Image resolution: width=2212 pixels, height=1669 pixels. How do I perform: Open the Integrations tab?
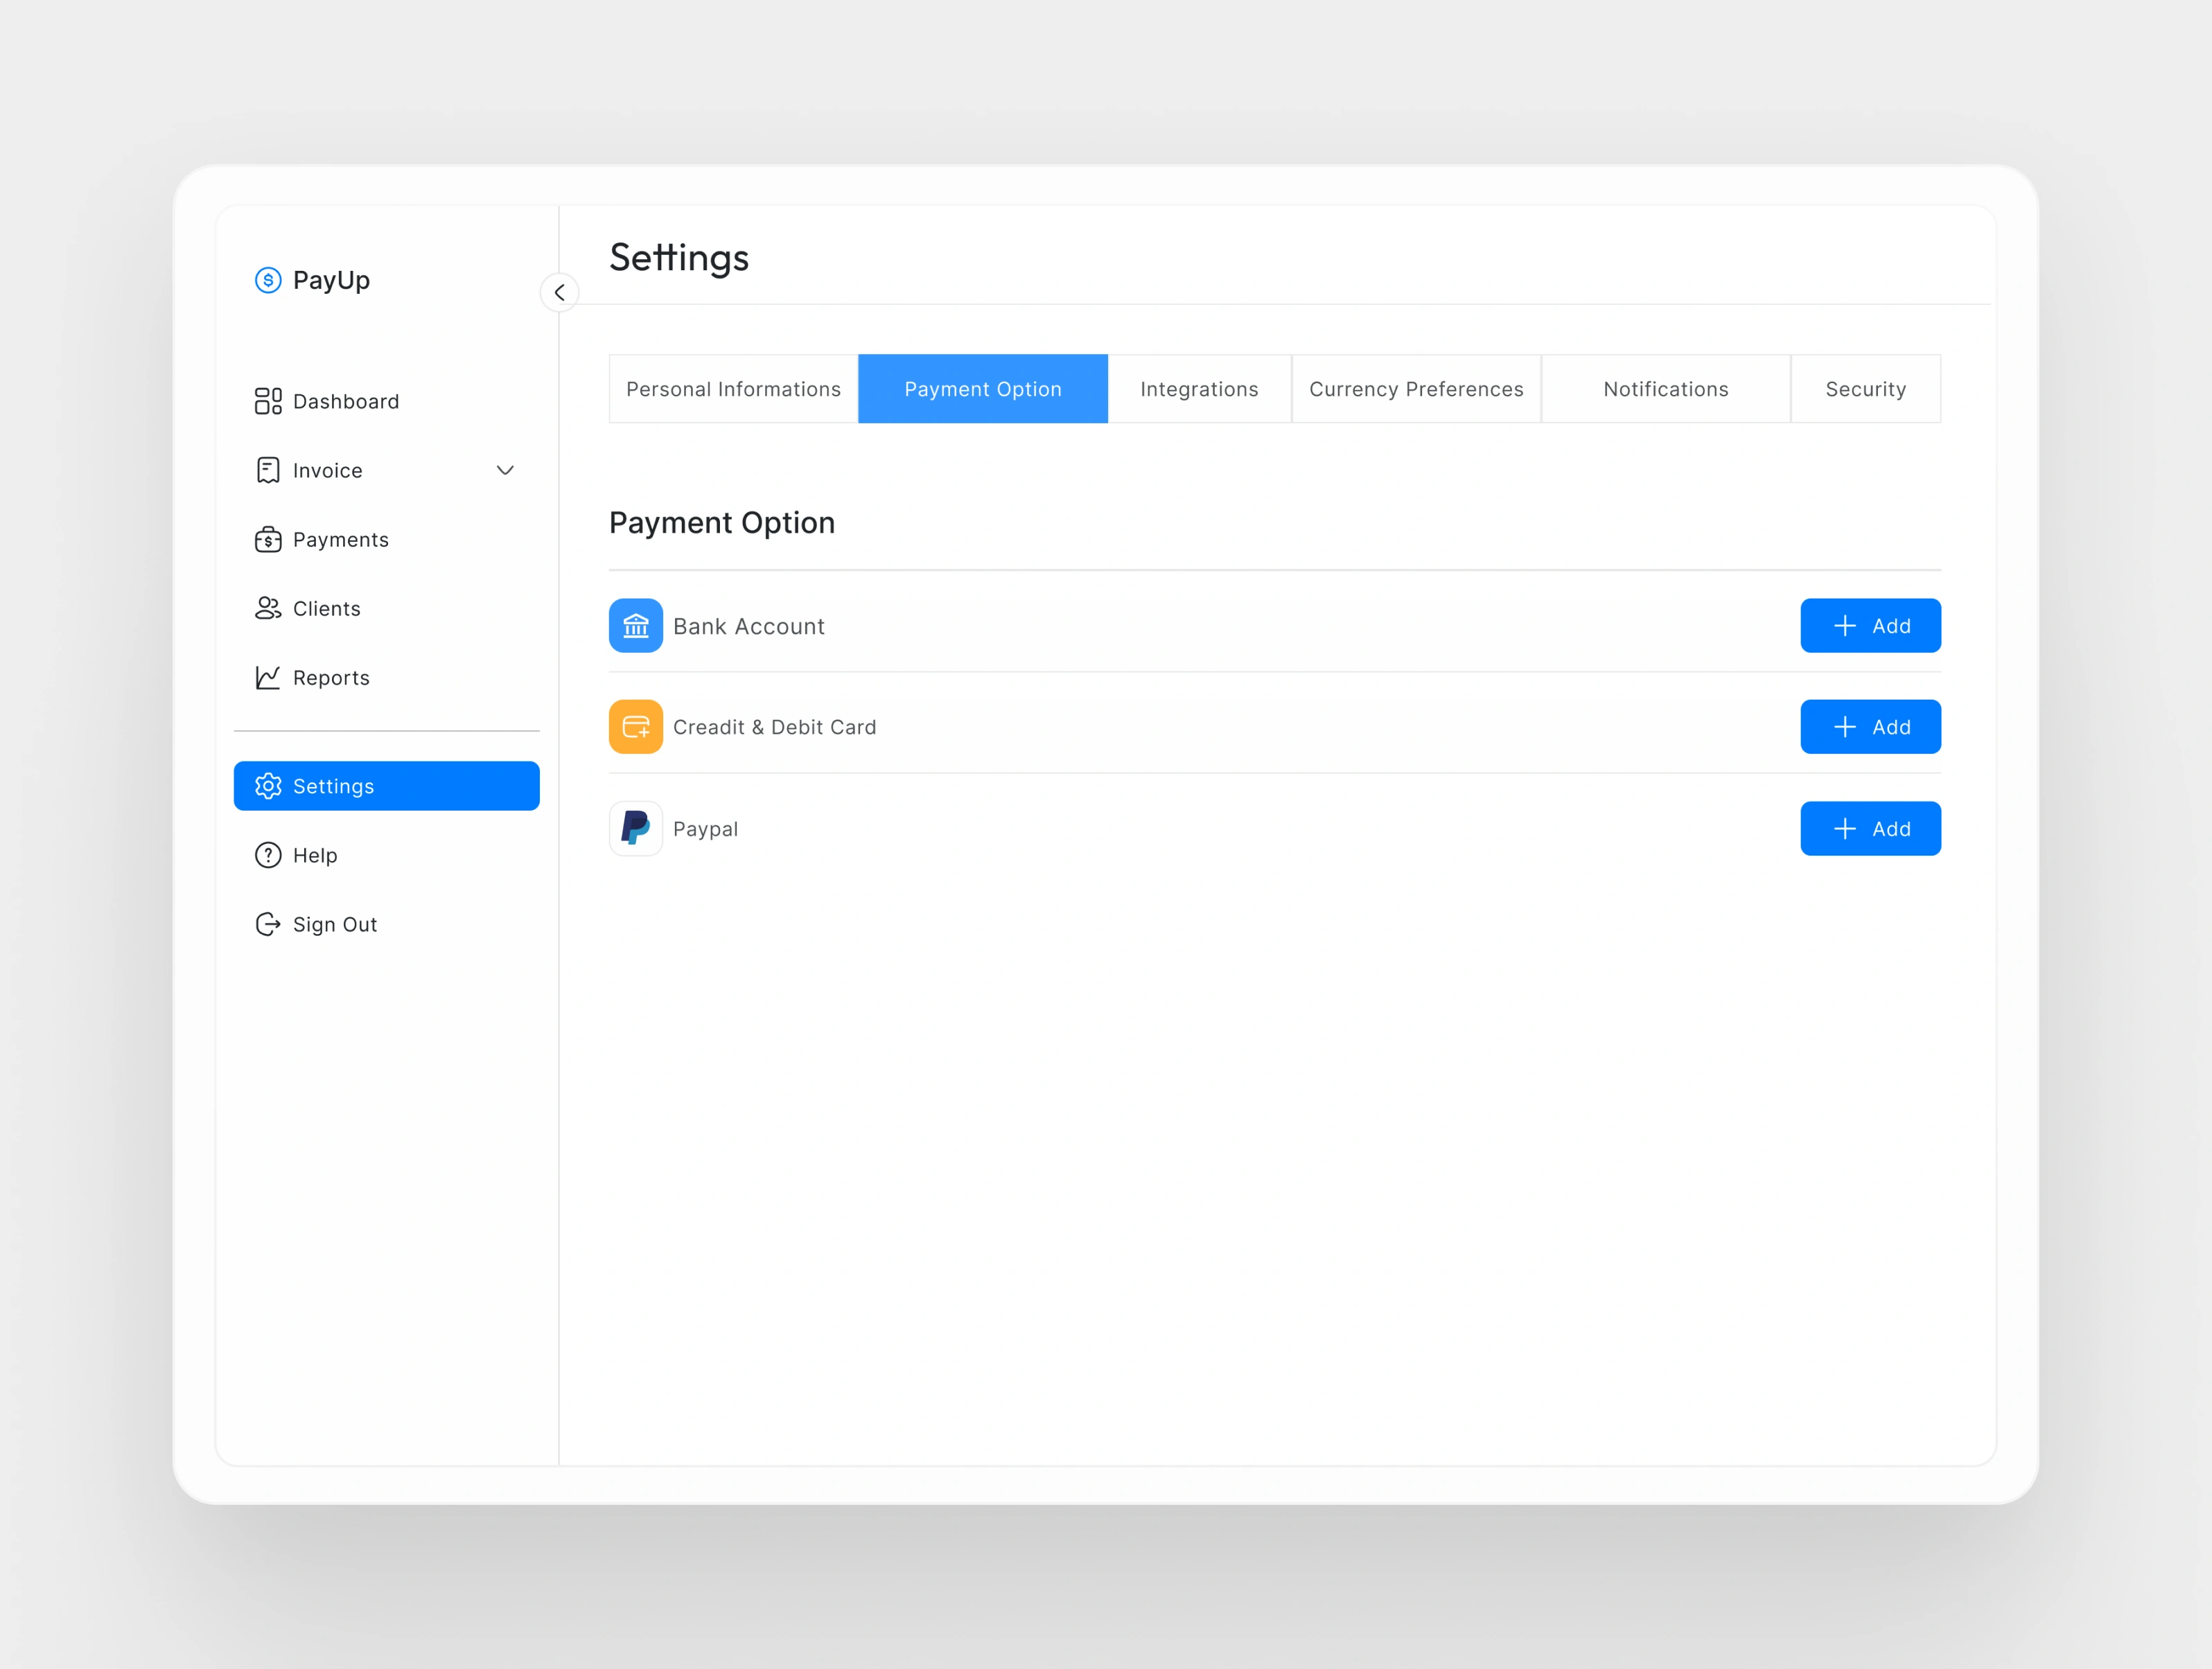1199,389
